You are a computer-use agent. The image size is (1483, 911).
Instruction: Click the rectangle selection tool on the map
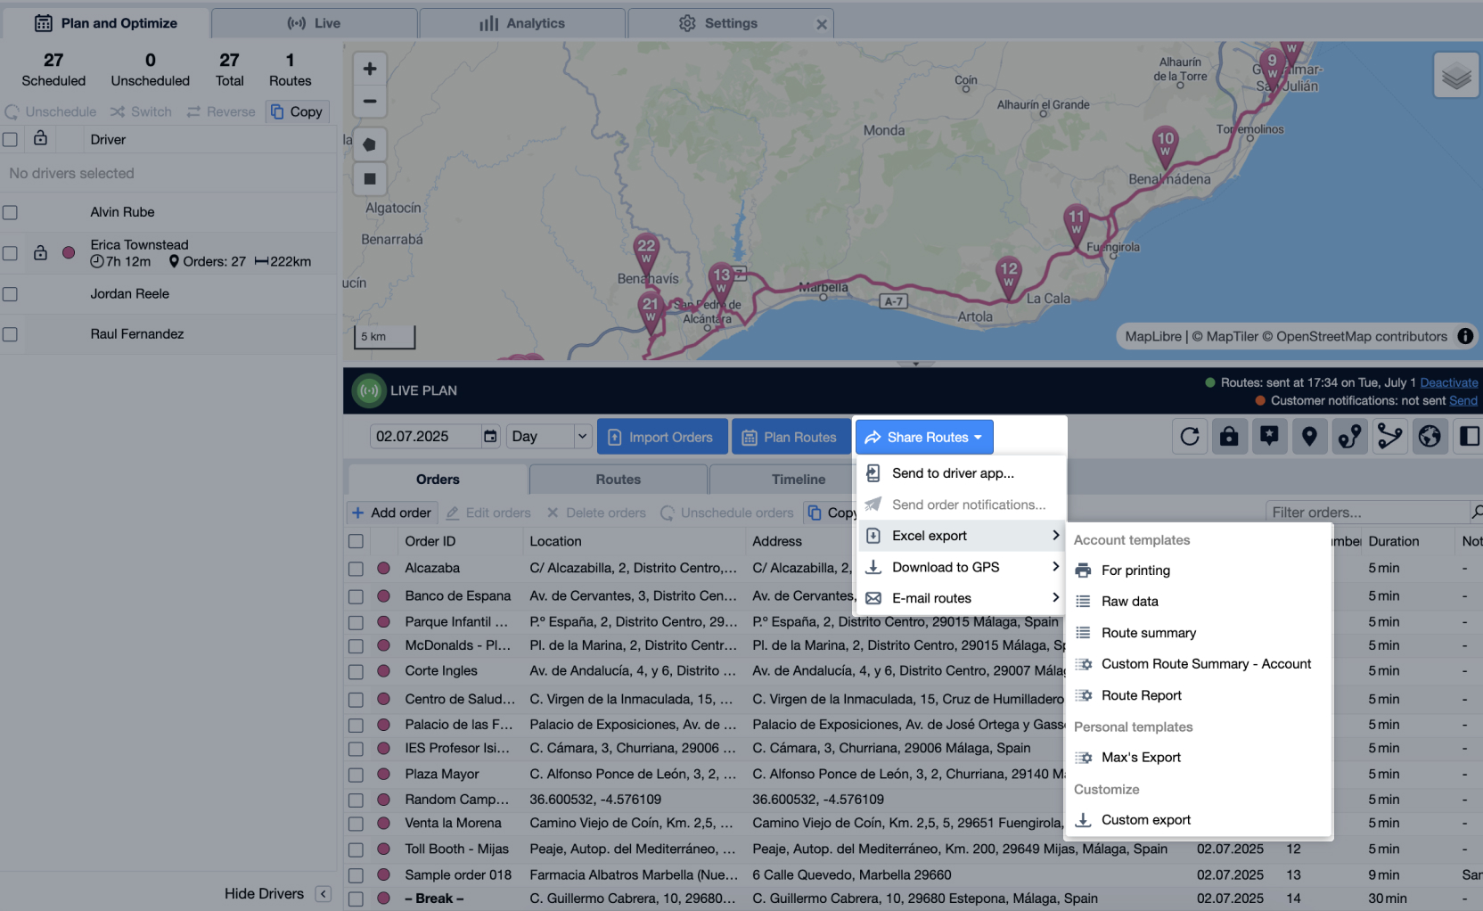(370, 179)
